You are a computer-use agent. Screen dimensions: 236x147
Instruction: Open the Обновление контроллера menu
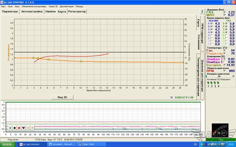click(34, 6)
